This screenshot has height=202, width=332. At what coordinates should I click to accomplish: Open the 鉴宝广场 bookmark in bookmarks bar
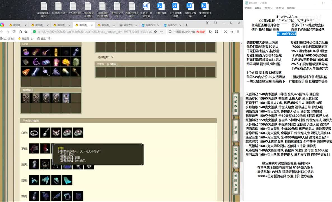(44, 39)
